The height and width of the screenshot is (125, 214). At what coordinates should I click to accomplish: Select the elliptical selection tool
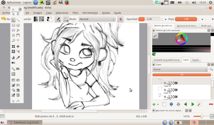(x=18, y=80)
